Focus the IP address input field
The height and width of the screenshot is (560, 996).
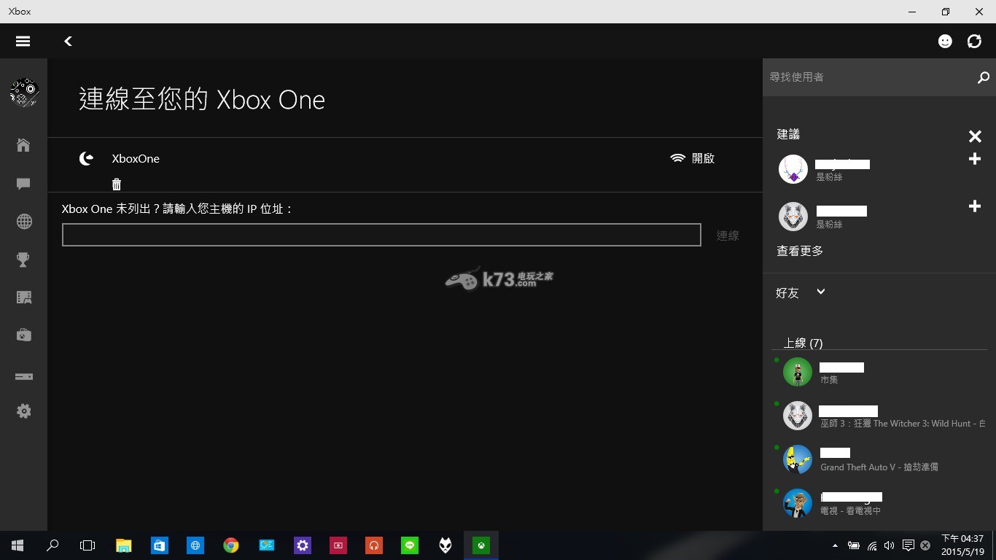pyautogui.click(x=381, y=235)
